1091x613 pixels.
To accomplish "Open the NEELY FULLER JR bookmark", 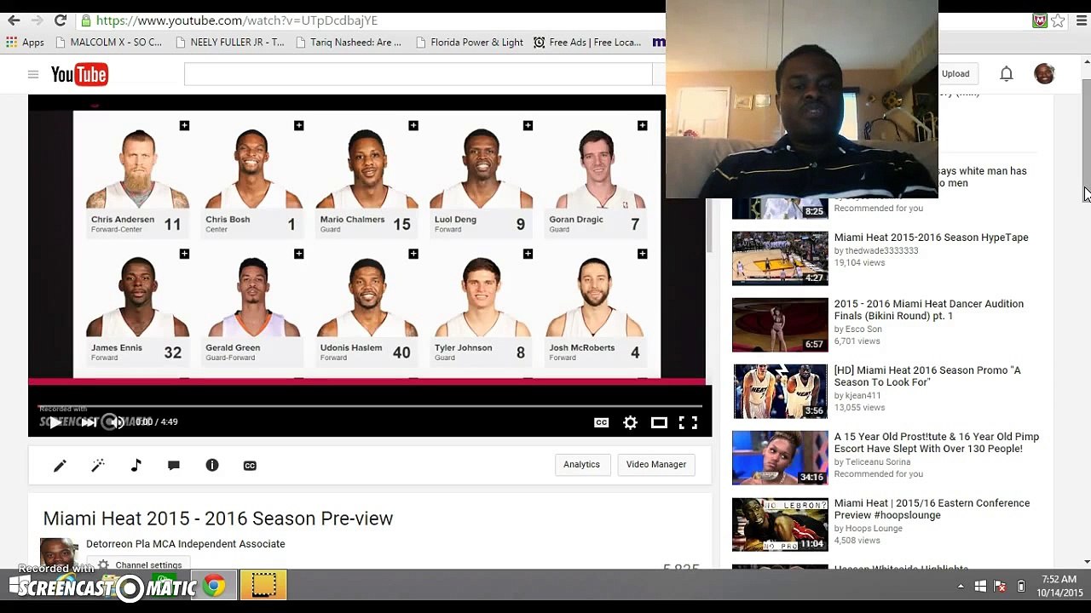I will (x=230, y=43).
